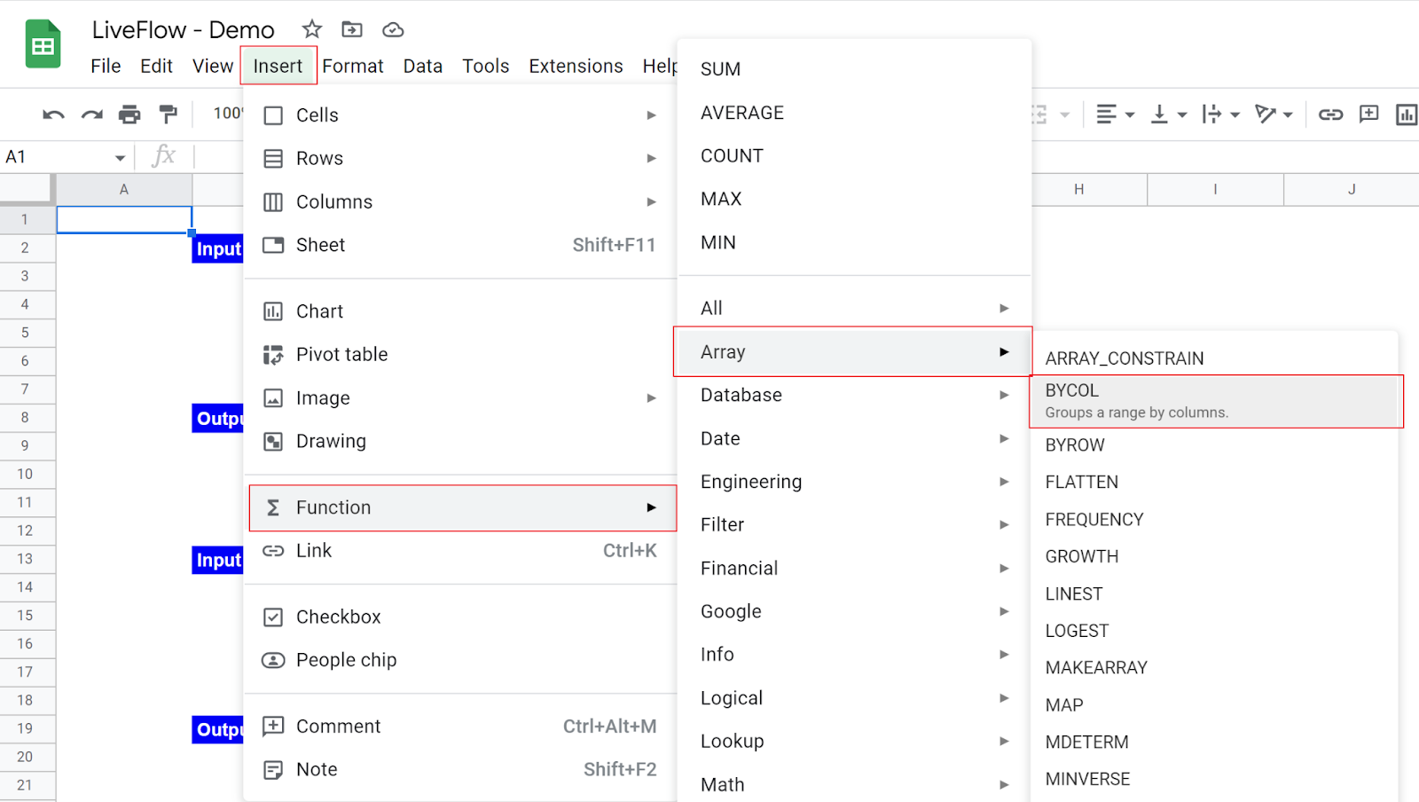Viewport: 1419px width, 802px height.
Task: Open the Tools menu
Action: [x=486, y=66]
